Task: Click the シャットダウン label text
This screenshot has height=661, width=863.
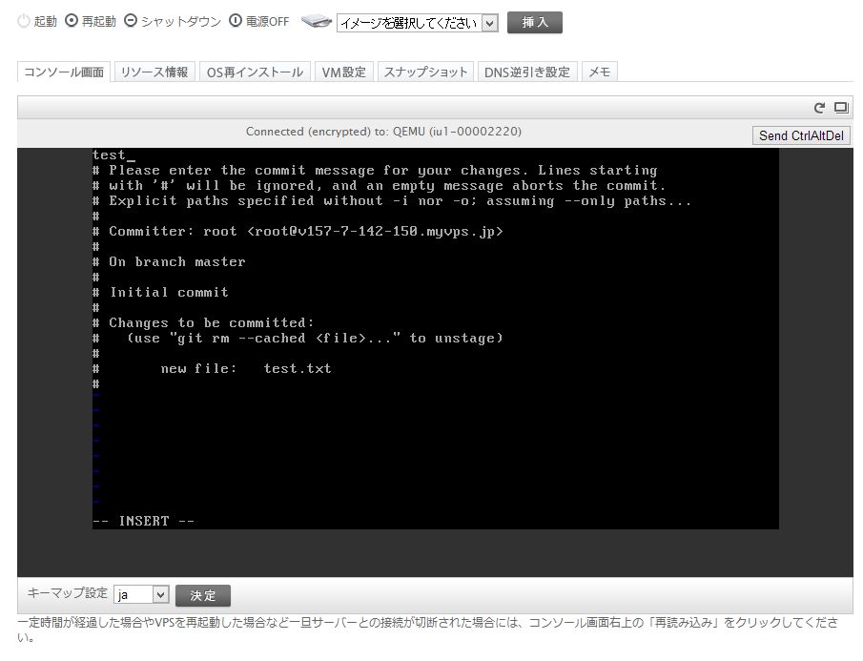Action: click(x=181, y=22)
